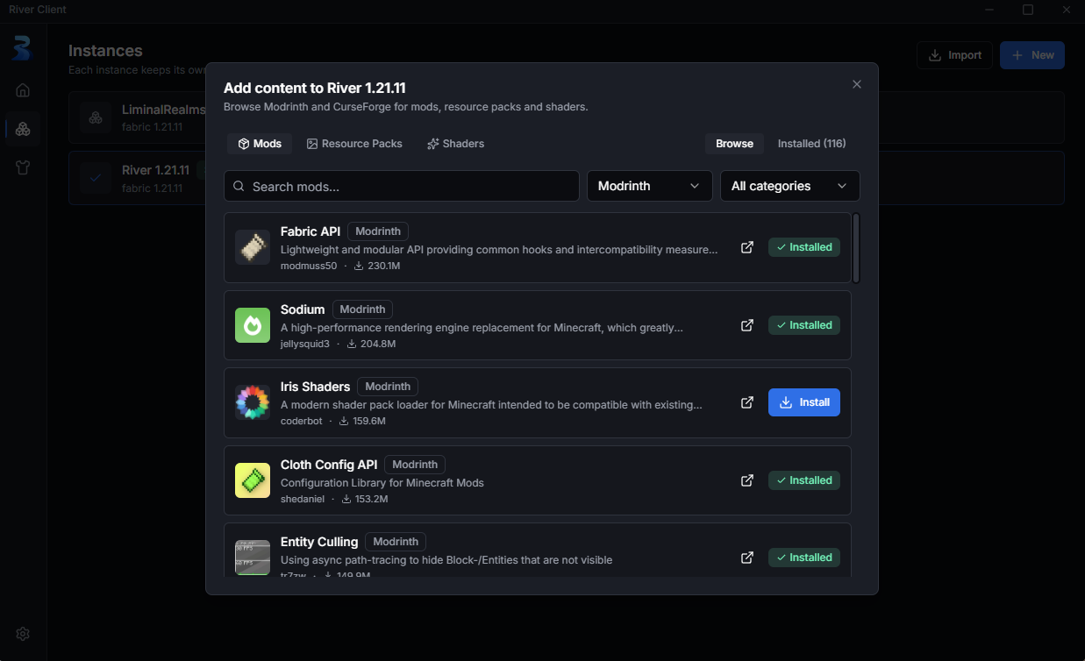Click Modrinth tag beside Fabric API
The height and width of the screenshot is (661, 1085).
378,231
